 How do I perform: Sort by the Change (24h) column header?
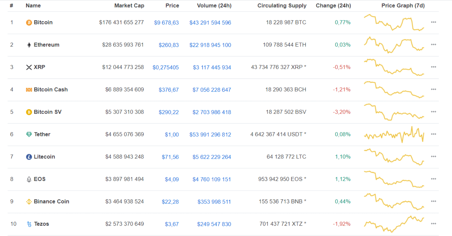pos(333,6)
